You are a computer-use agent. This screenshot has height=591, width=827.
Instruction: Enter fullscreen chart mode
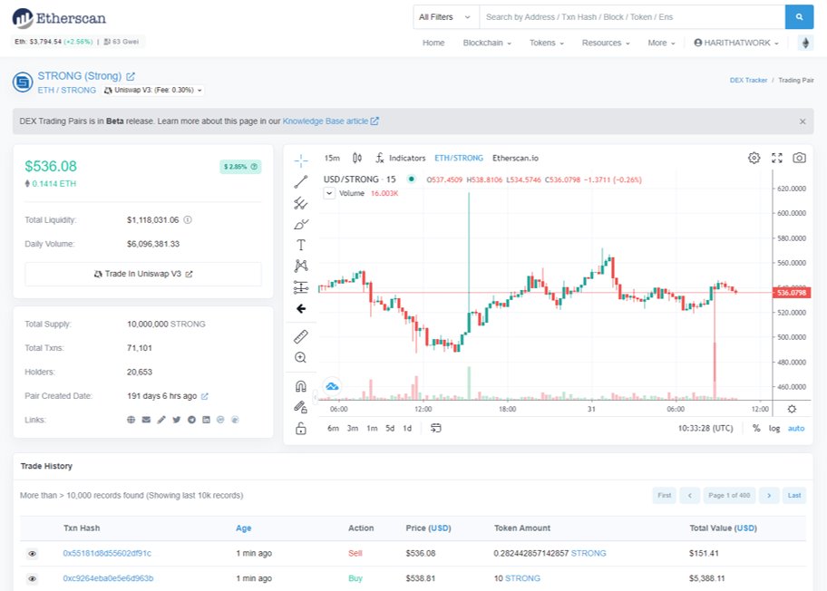tap(777, 158)
